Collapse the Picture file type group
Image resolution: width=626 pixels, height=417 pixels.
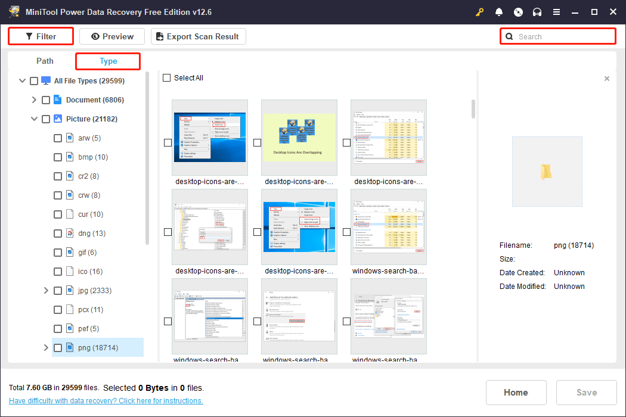[x=34, y=119]
